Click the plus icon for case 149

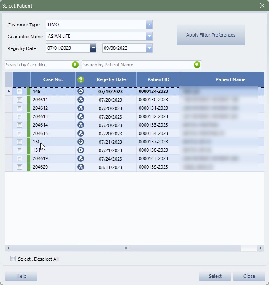pyautogui.click(x=81, y=91)
